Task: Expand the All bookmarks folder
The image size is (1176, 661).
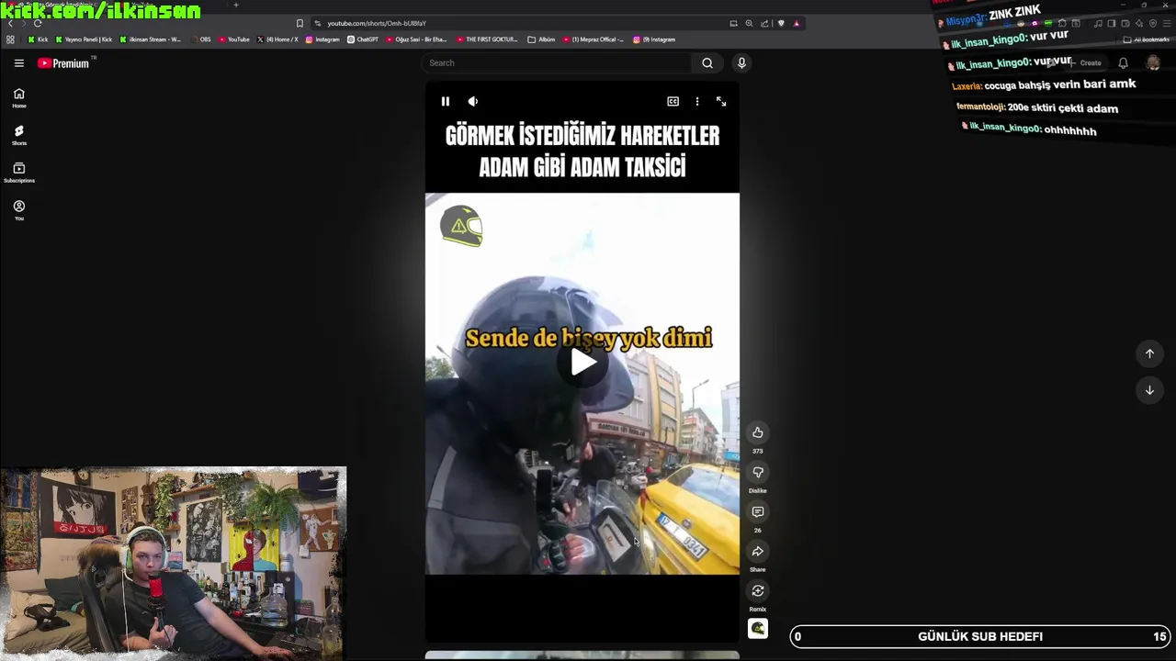Action: [1146, 39]
